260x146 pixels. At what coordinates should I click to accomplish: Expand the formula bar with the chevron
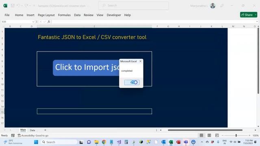coord(257,21)
